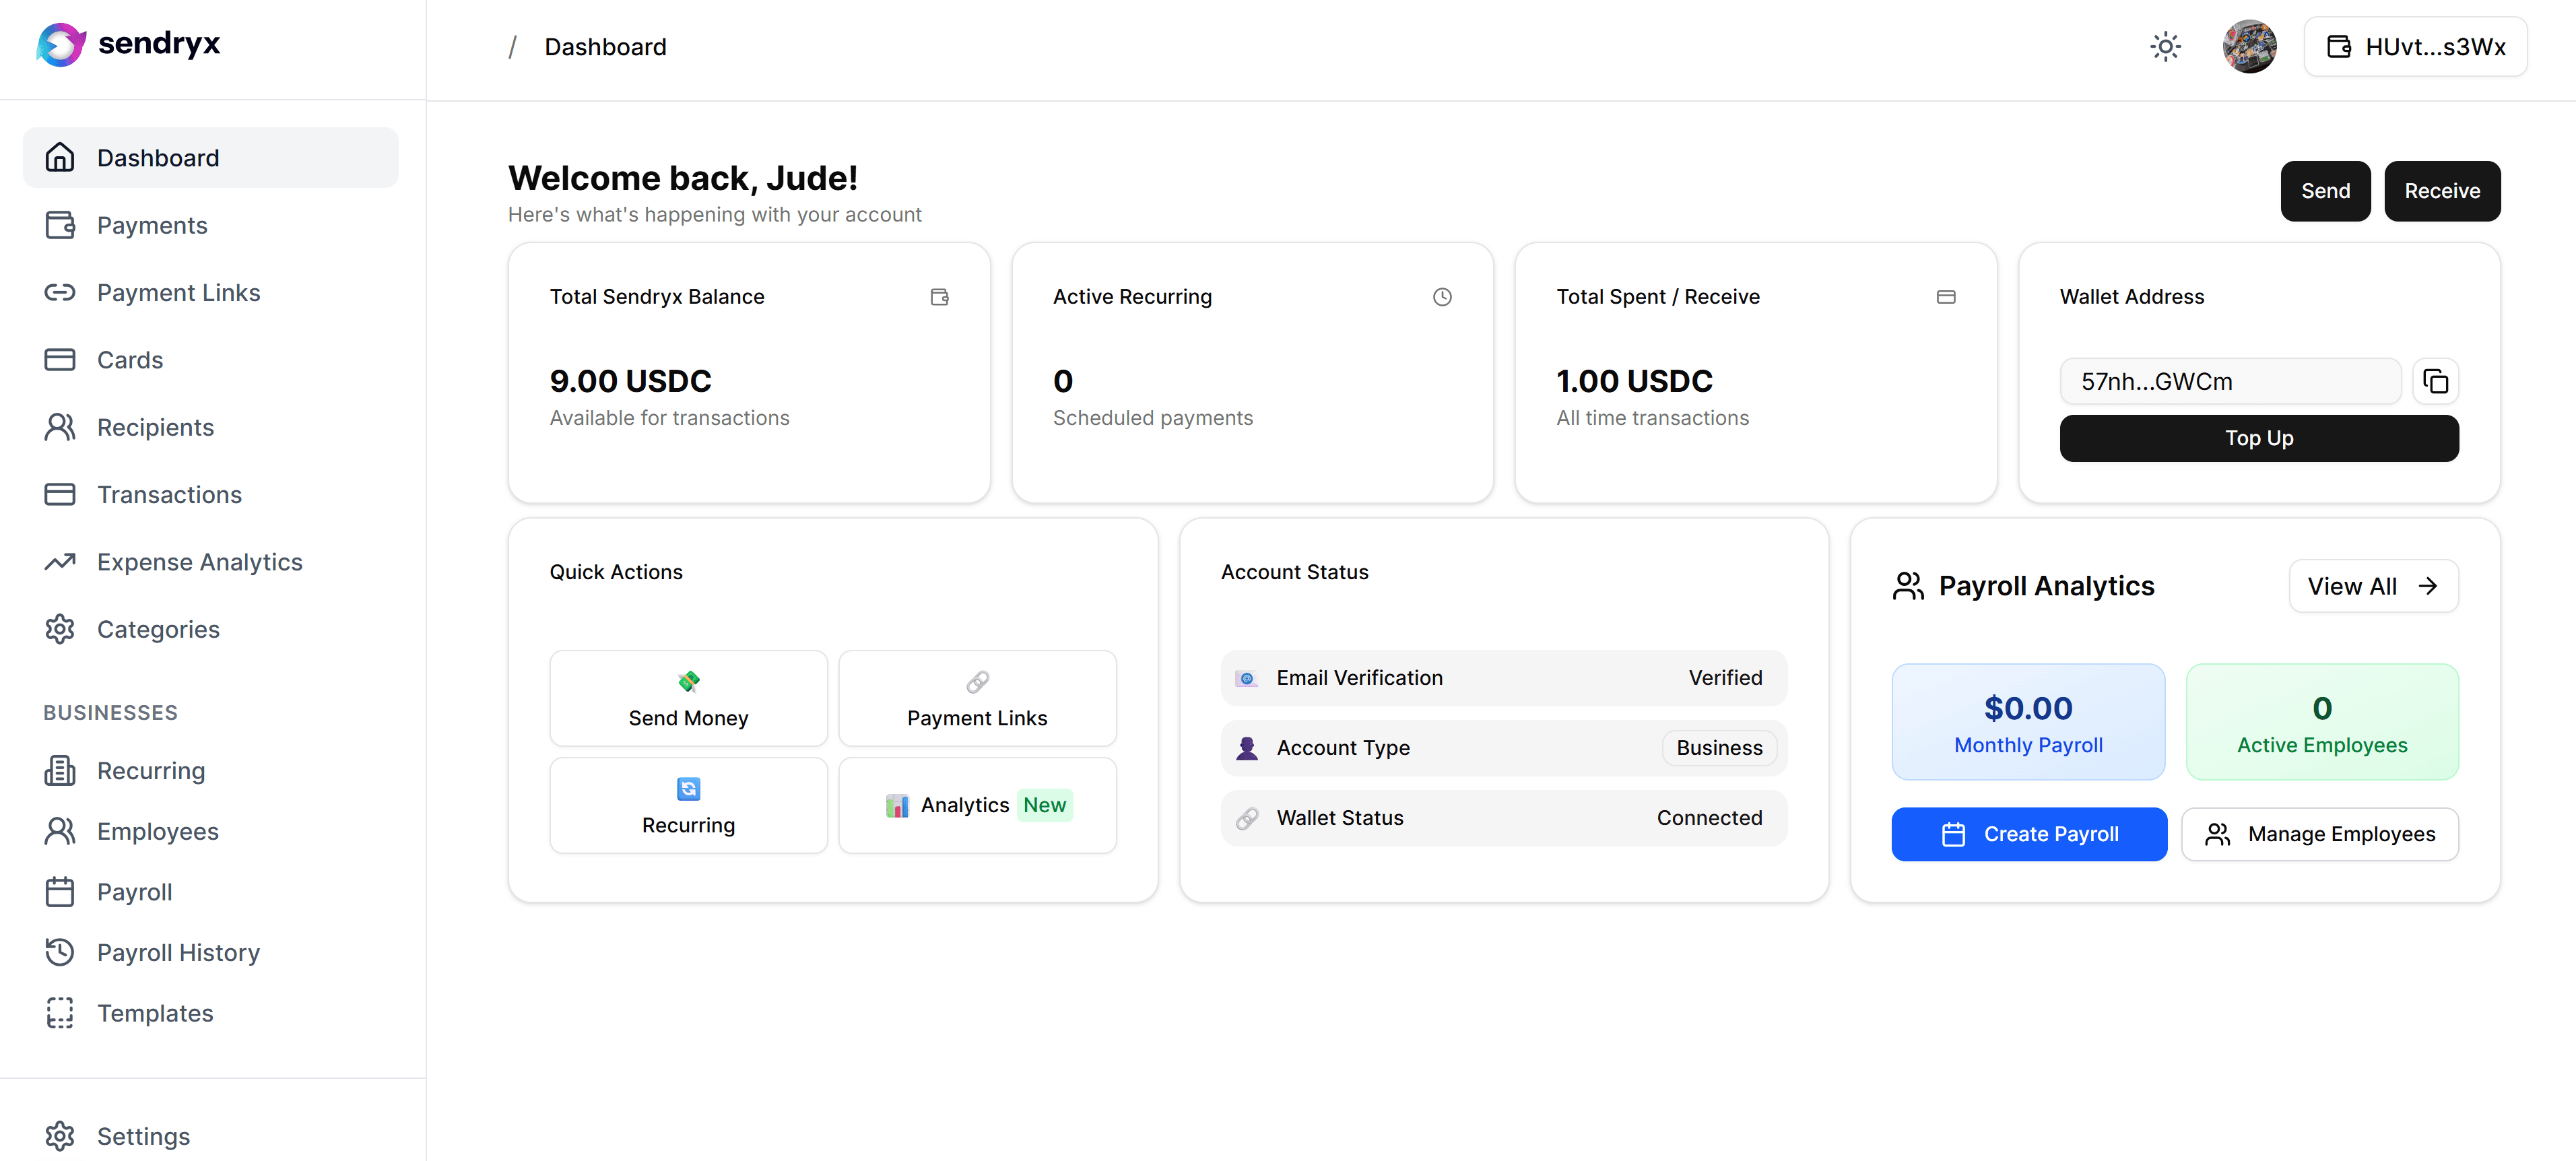
Task: Click the Manage Employees button
Action: [2319, 834]
